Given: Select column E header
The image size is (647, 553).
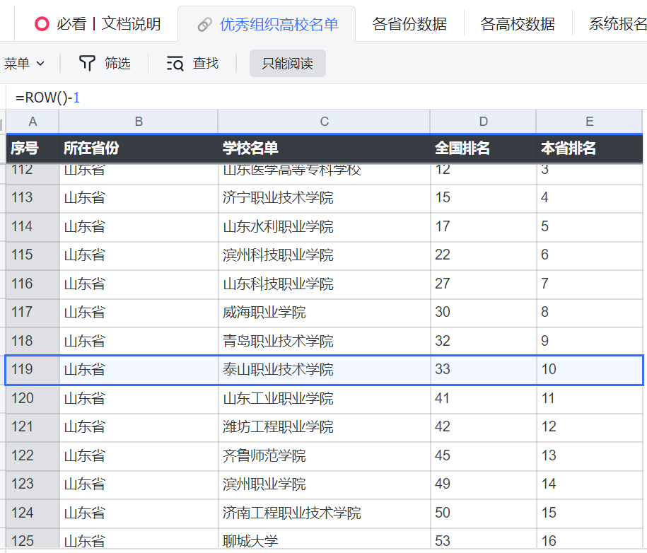Looking at the screenshot, I should click(x=589, y=122).
